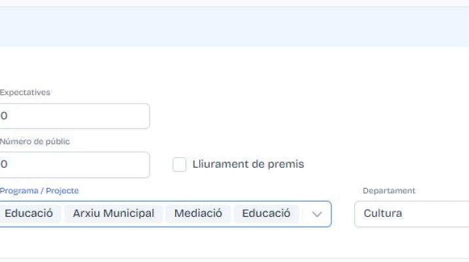This screenshot has width=469, height=262.
Task: Click the 0 value in Expectatives
Action: (4, 116)
